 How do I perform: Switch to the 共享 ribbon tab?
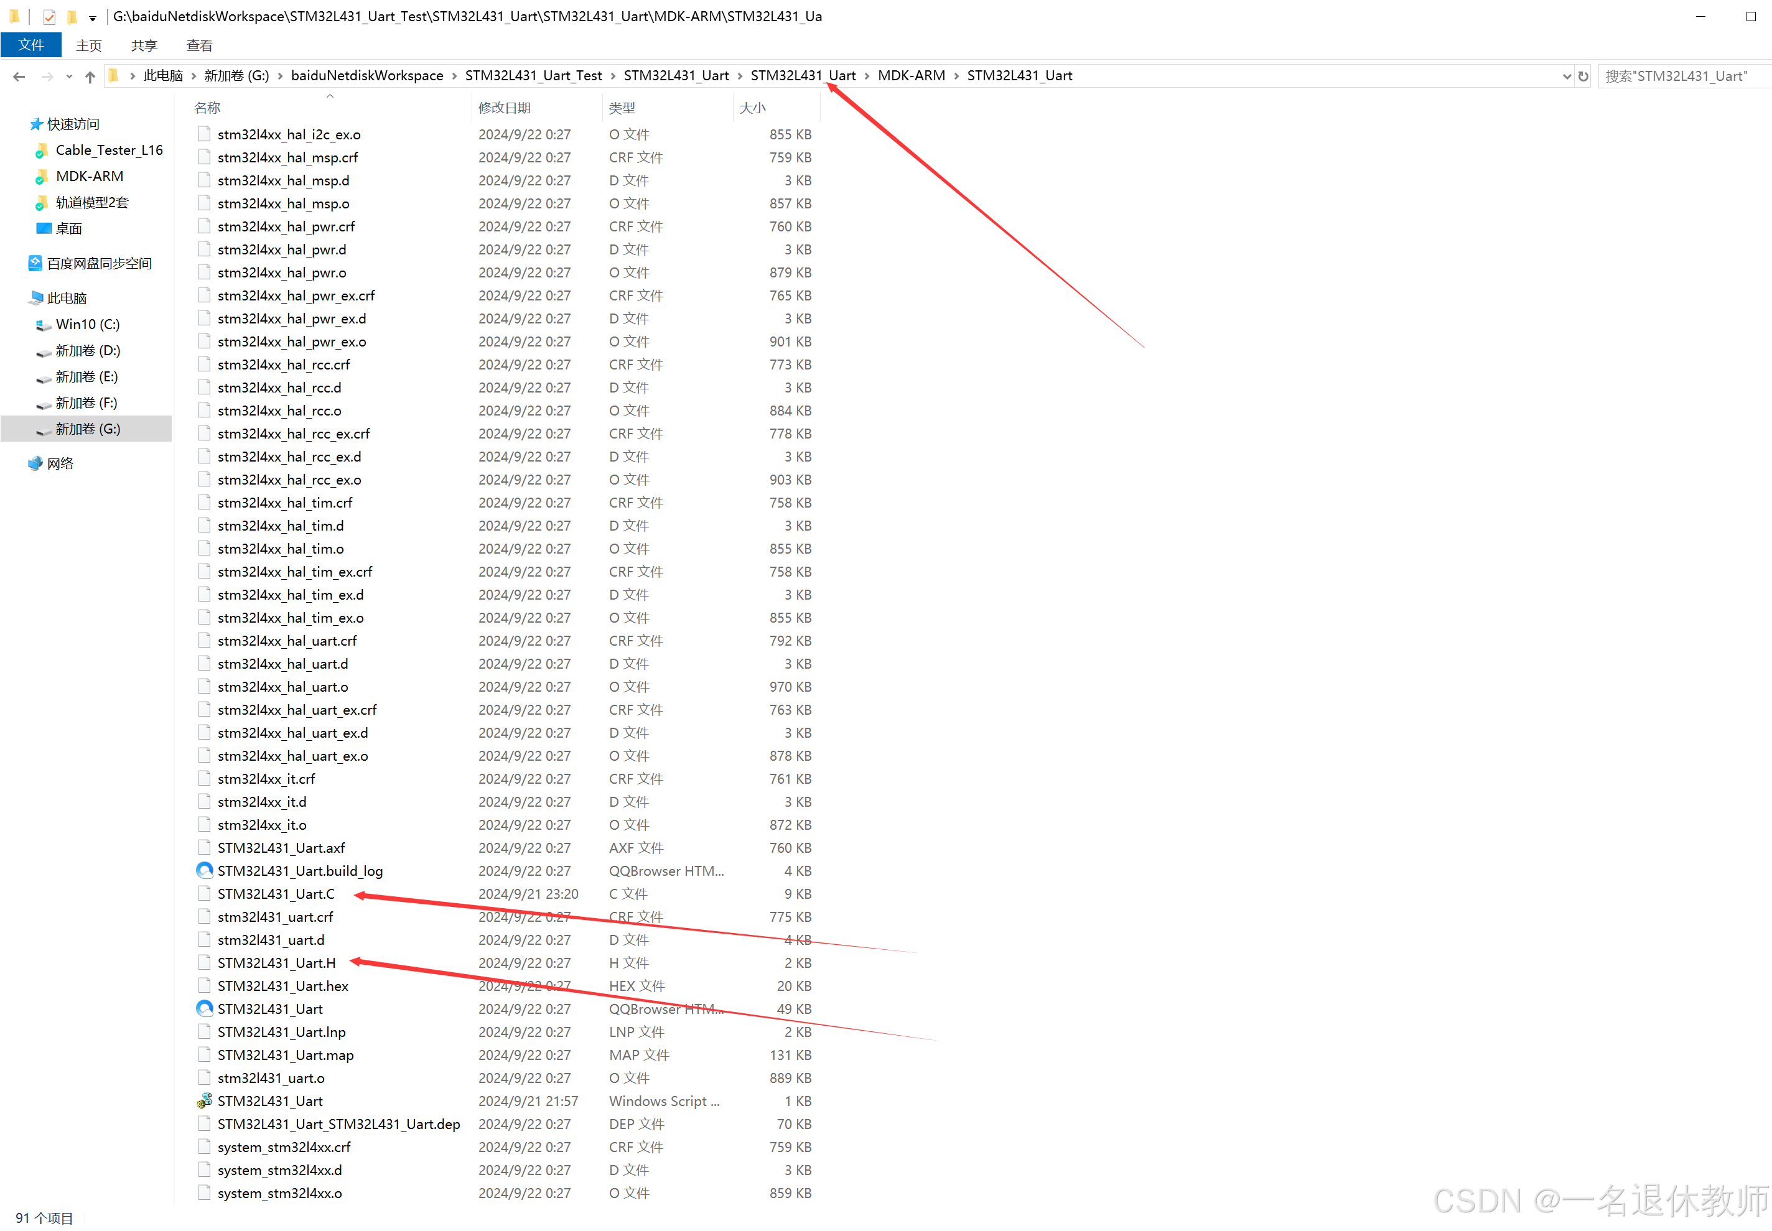click(144, 45)
